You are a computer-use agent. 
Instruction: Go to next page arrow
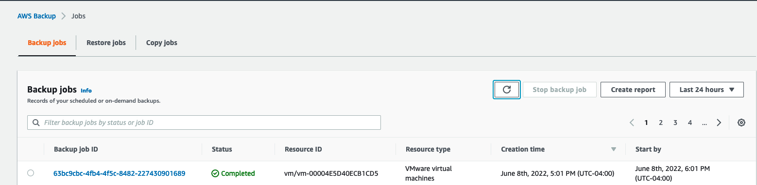719,123
